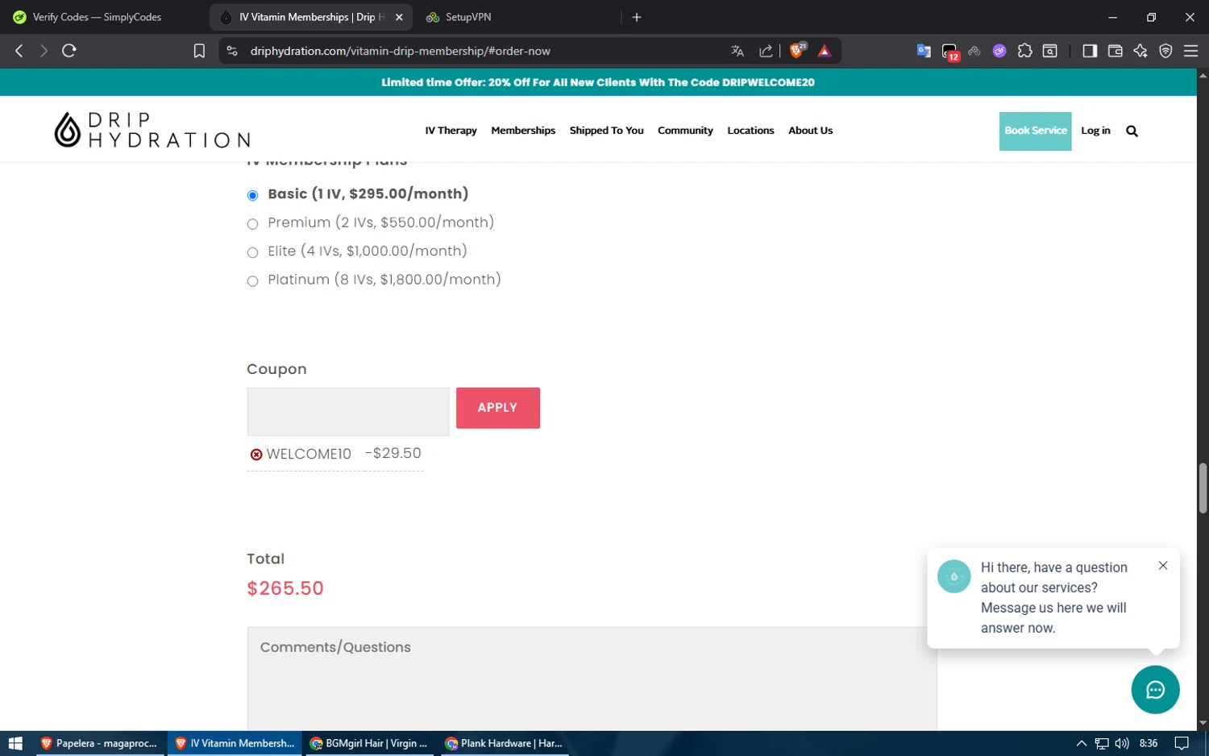This screenshot has height=756, width=1209.
Task: Open Papelera window from the taskbar
Action: (x=99, y=743)
